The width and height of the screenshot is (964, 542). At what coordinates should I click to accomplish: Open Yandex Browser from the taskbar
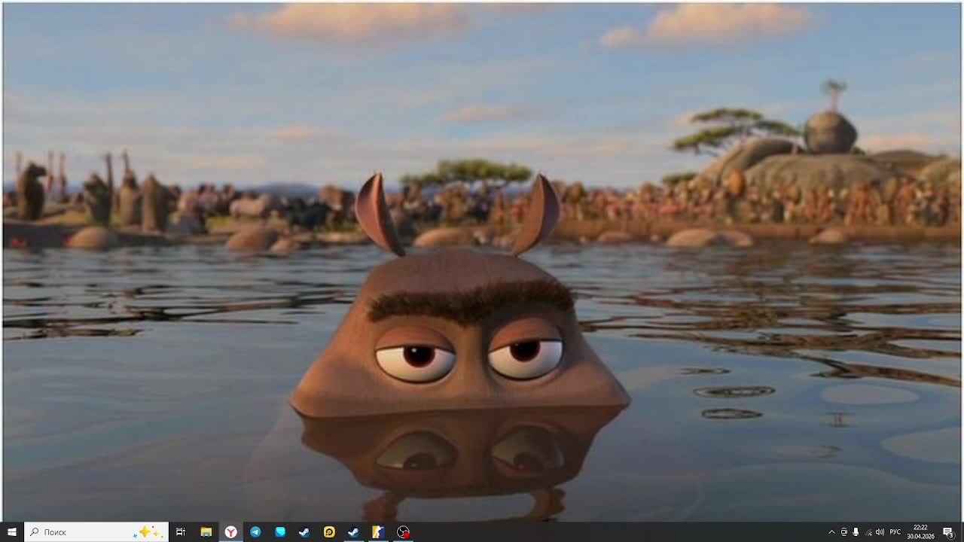click(230, 532)
